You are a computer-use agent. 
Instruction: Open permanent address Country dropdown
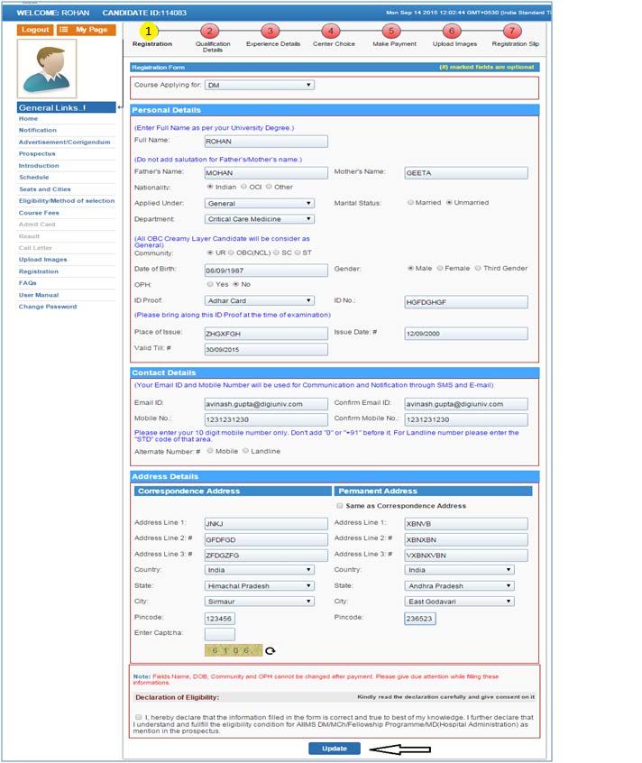point(459,570)
